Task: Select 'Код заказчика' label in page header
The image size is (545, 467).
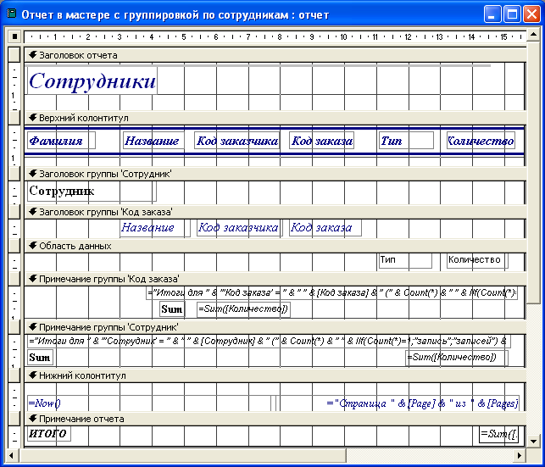Action: [x=237, y=141]
